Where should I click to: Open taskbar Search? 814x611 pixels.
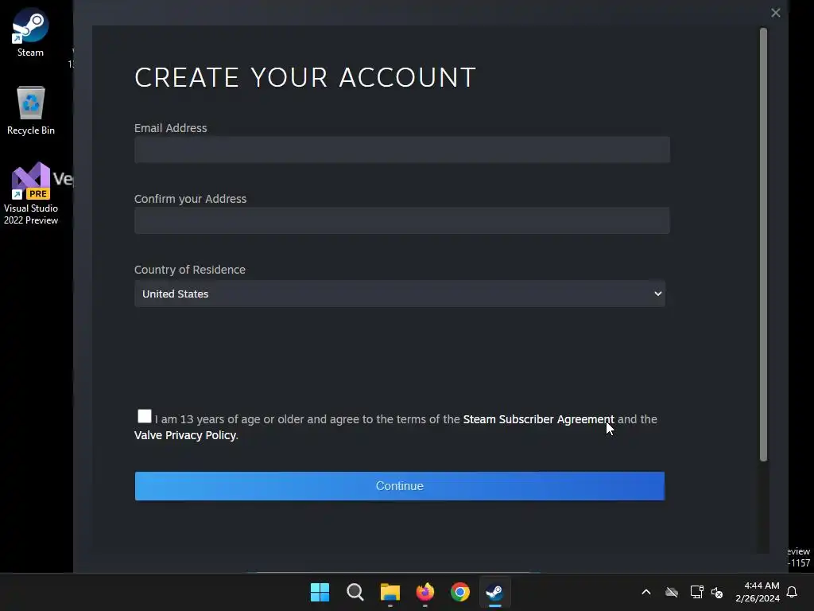355,592
